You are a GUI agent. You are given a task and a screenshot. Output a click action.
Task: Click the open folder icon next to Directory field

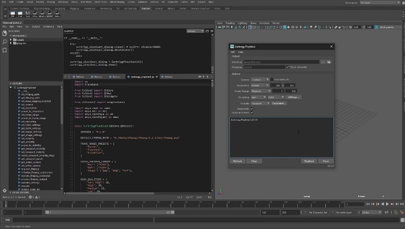[x=329, y=62]
